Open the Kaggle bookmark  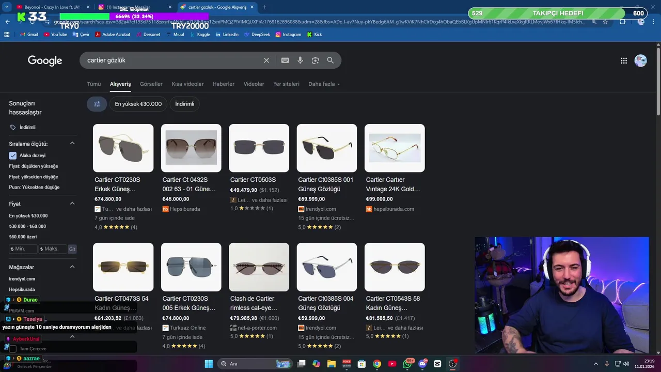(x=200, y=34)
